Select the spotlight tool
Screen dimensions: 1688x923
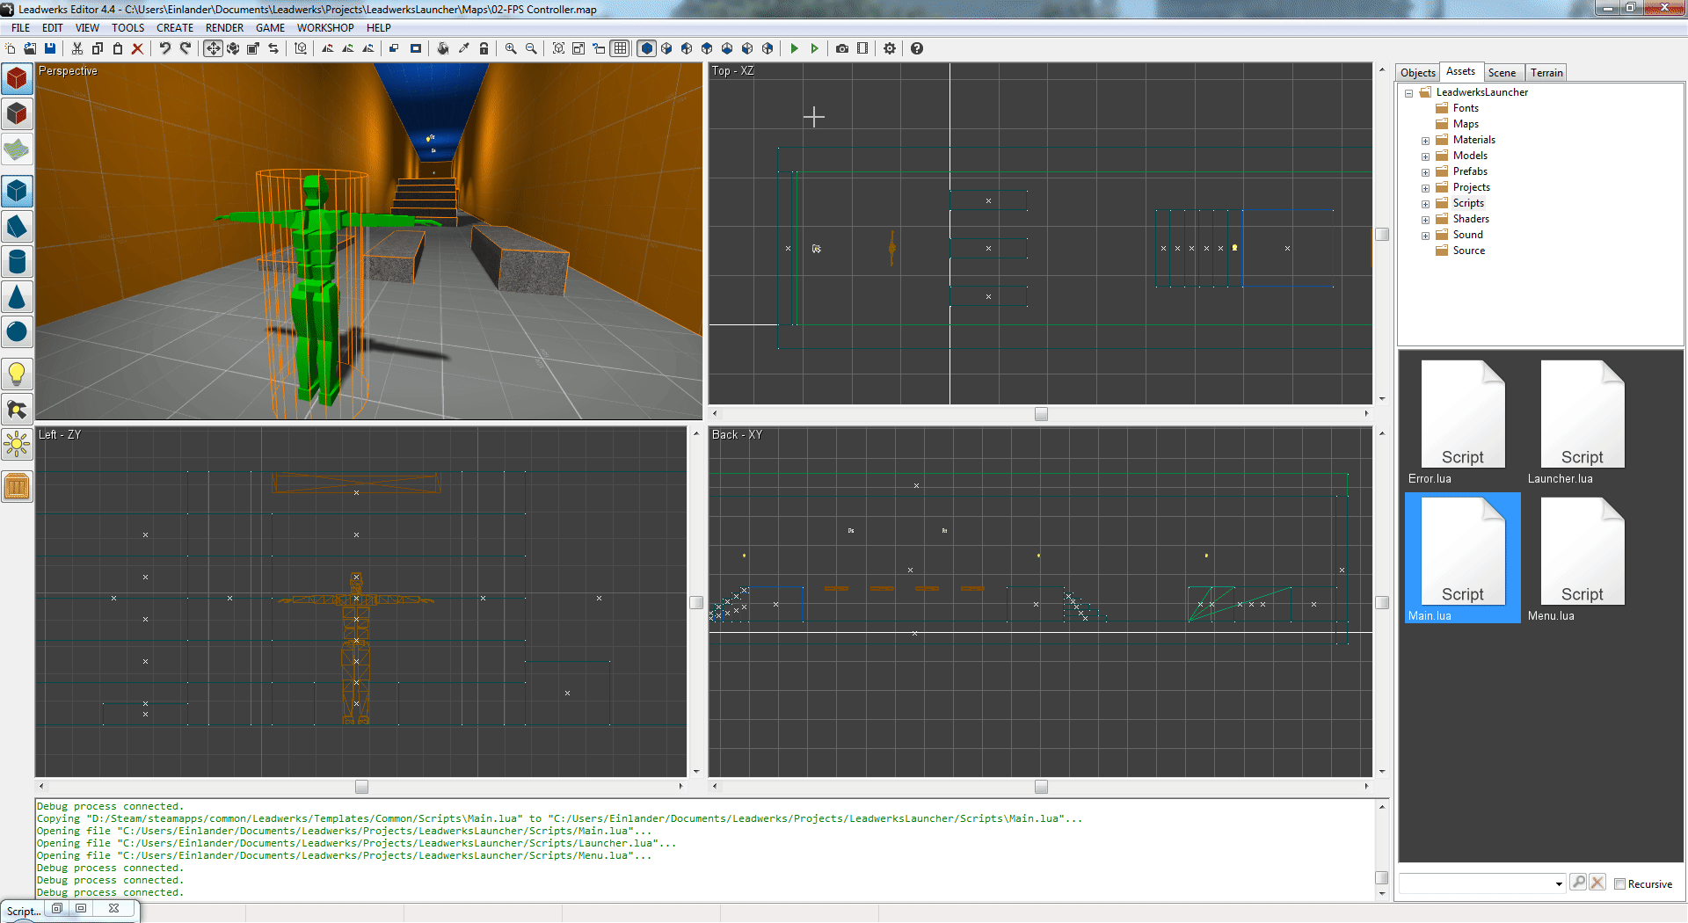(17, 410)
